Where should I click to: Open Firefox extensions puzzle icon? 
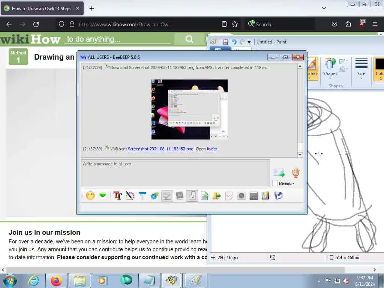click(348, 24)
